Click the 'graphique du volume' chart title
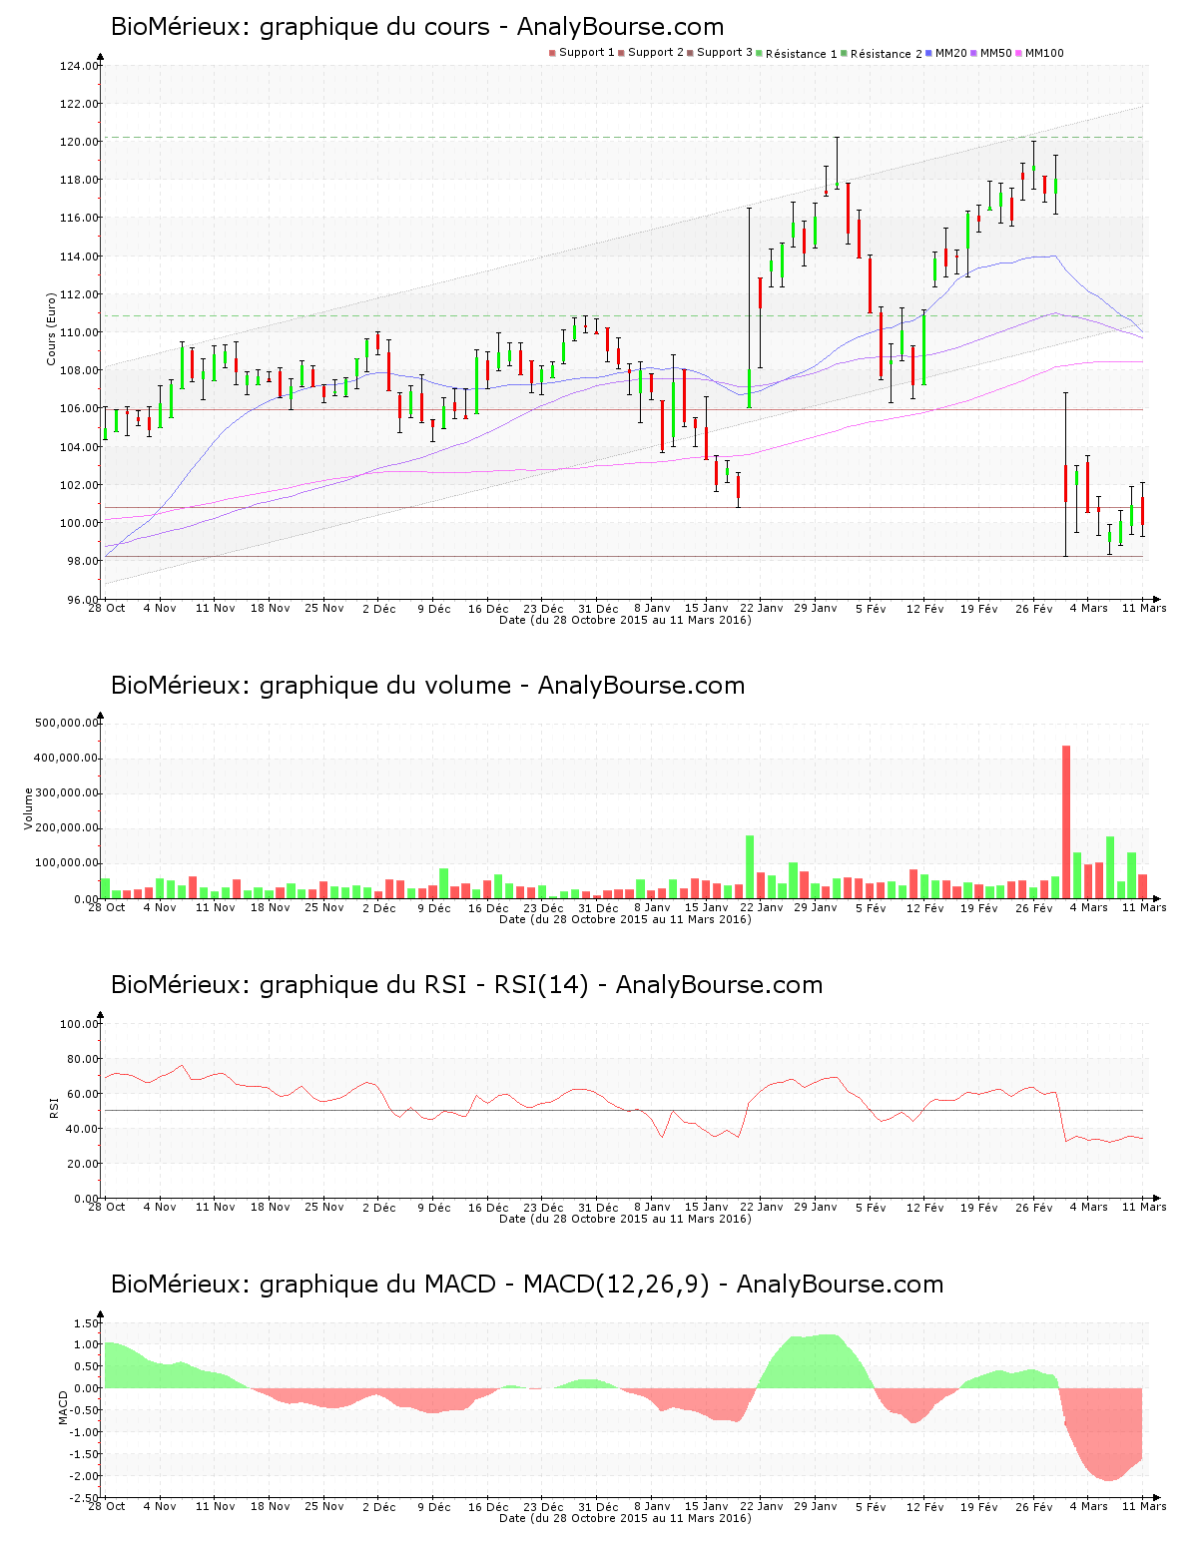Screen dimensions: 1198x1547 pos(427,686)
